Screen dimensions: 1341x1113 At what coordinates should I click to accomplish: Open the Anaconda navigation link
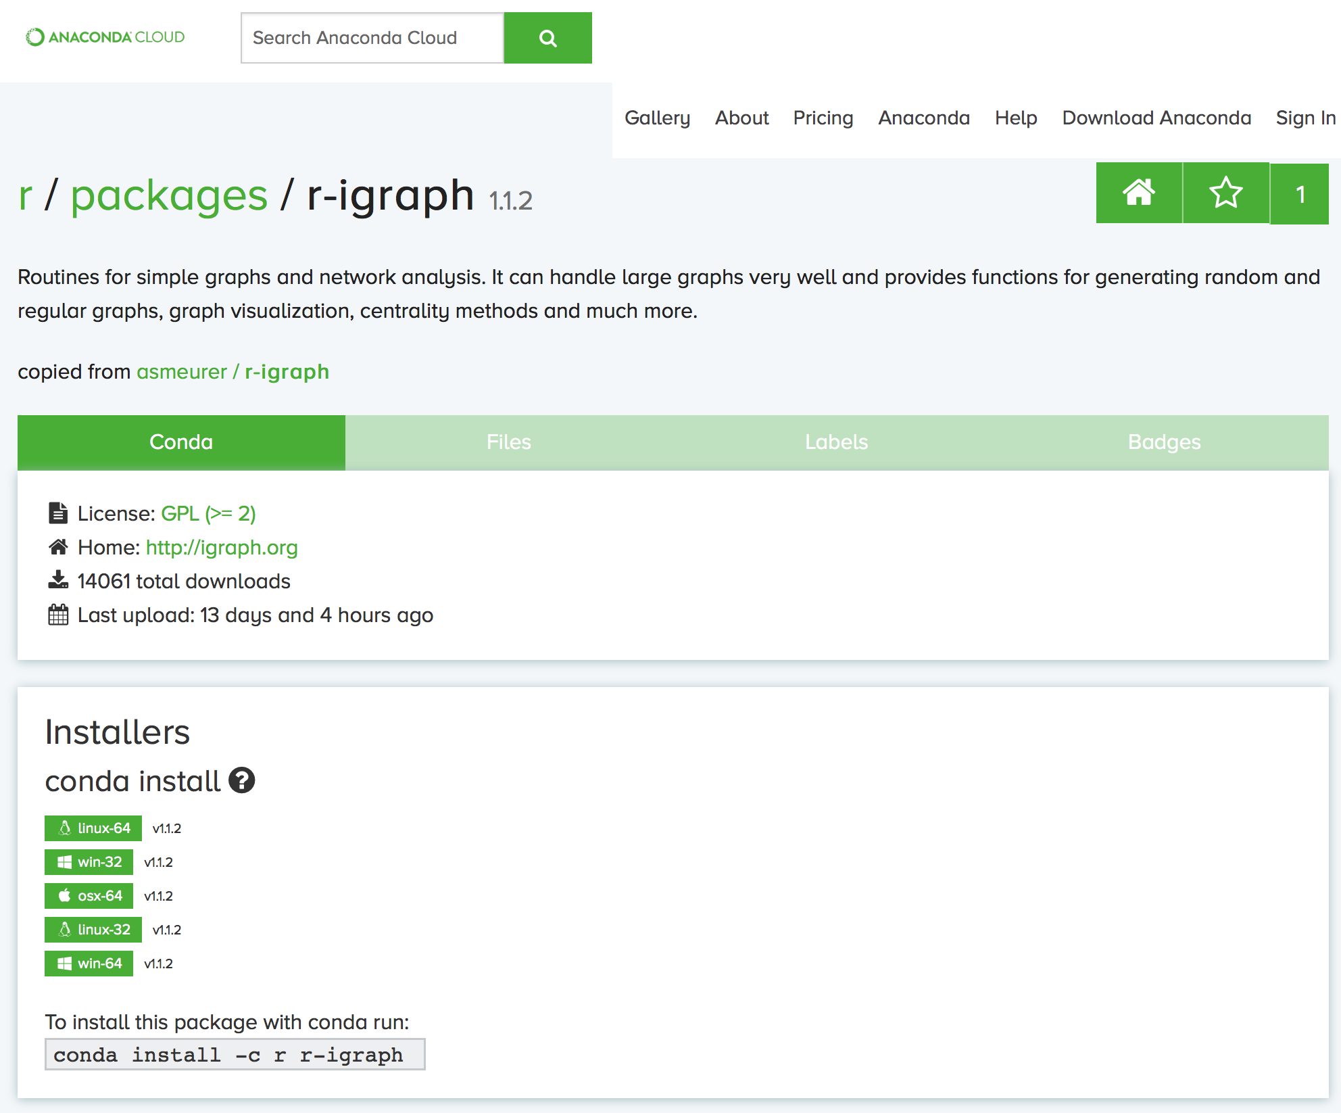(924, 118)
